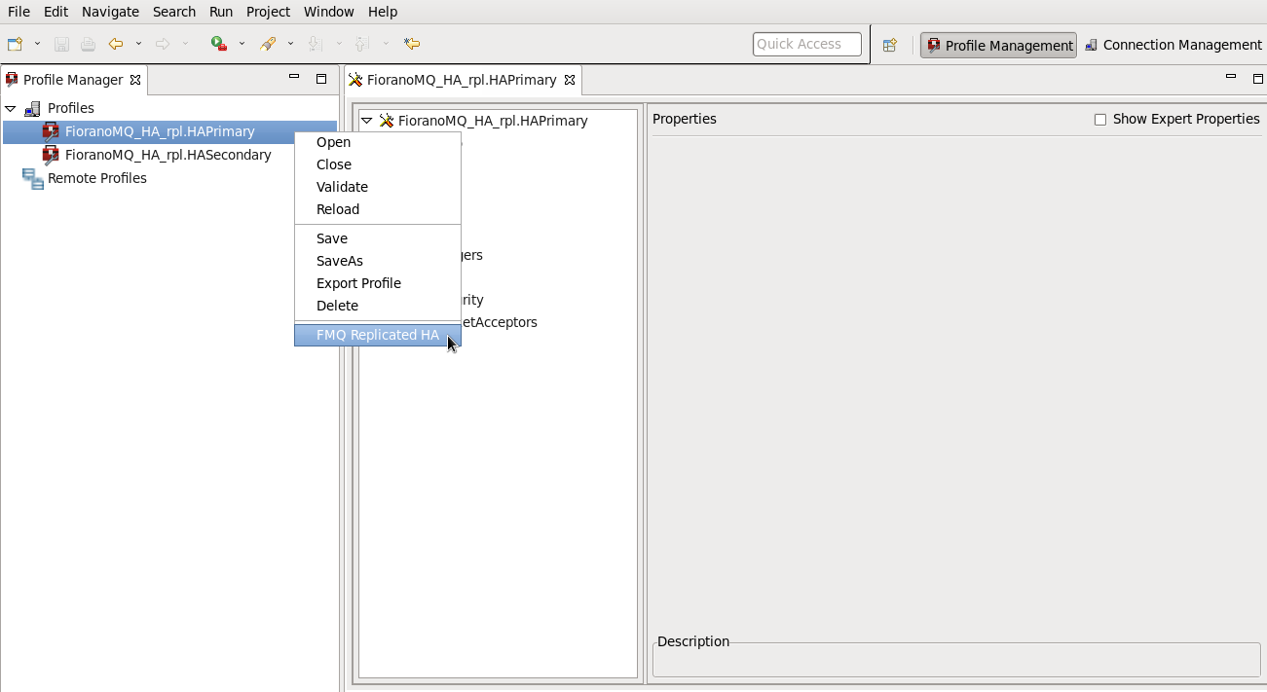1267x692 pixels.
Task: Choose Close from the context menu
Action: click(x=378, y=164)
